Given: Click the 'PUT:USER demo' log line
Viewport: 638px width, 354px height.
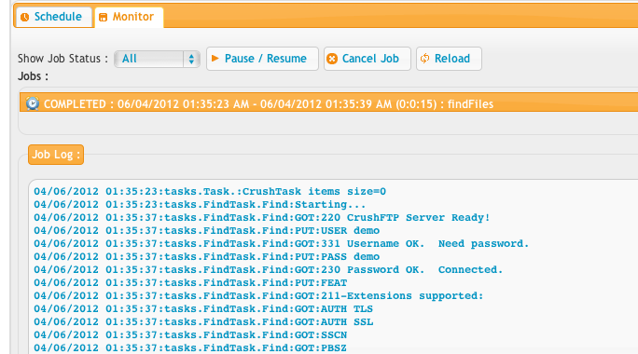Looking at the screenshot, I should click(207, 230).
